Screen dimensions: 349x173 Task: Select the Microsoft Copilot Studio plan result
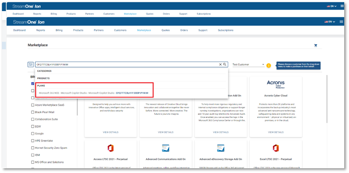(x=93, y=93)
